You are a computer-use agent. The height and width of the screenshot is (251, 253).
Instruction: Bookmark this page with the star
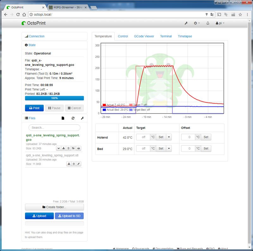pyautogui.click(x=240, y=15)
